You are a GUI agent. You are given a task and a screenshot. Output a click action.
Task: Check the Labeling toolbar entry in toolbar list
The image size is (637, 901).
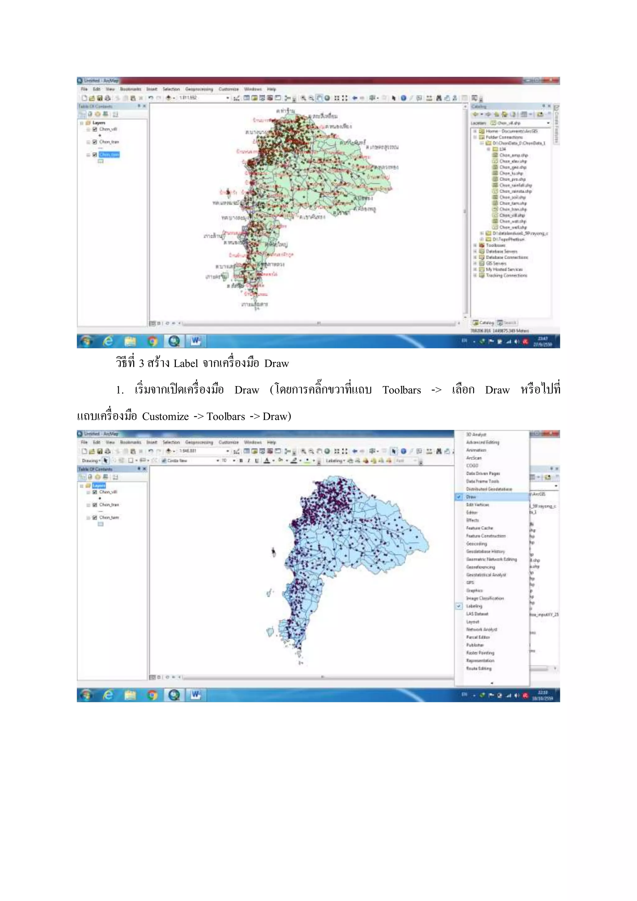(474, 606)
